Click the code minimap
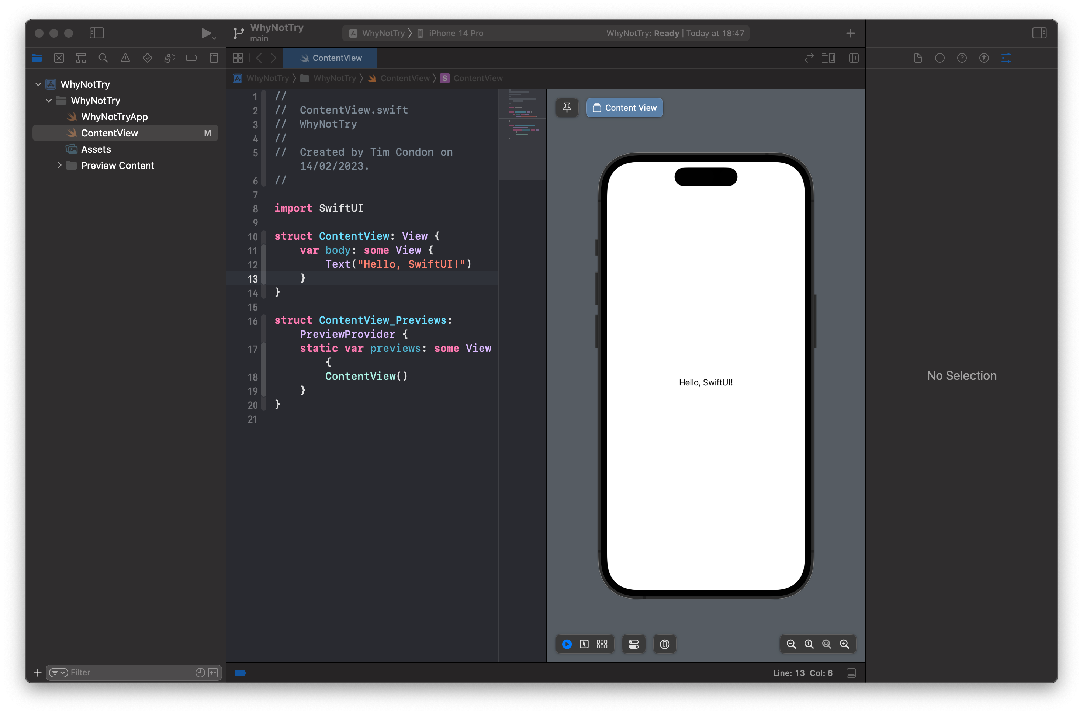 [x=522, y=134]
